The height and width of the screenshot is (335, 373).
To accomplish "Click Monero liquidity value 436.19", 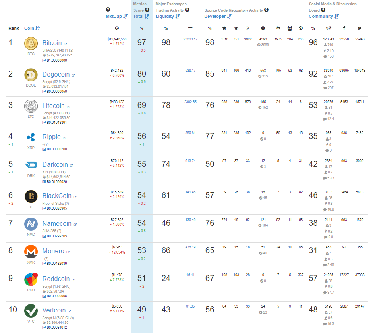I will coord(190,247).
